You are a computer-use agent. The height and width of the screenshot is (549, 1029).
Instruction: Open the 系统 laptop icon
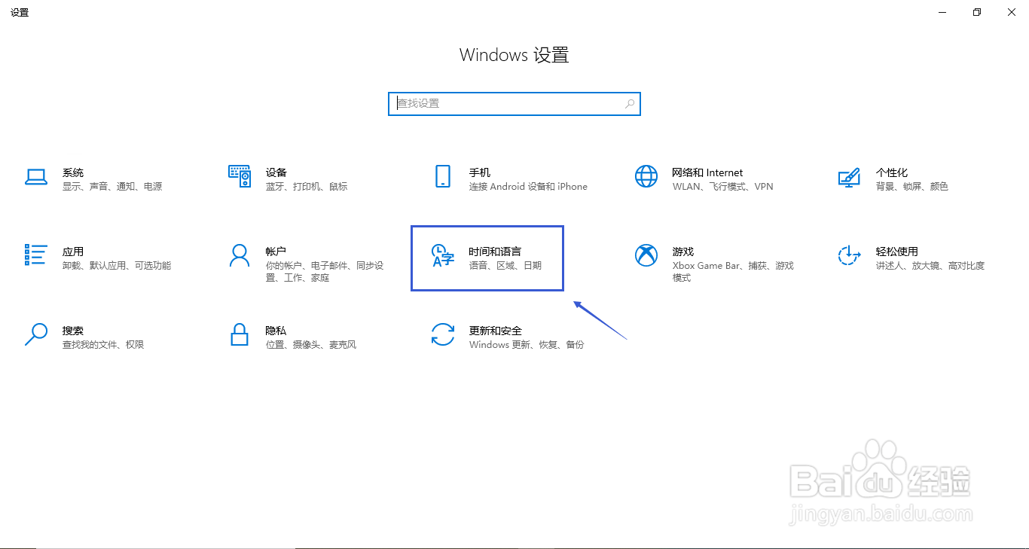pos(36,176)
